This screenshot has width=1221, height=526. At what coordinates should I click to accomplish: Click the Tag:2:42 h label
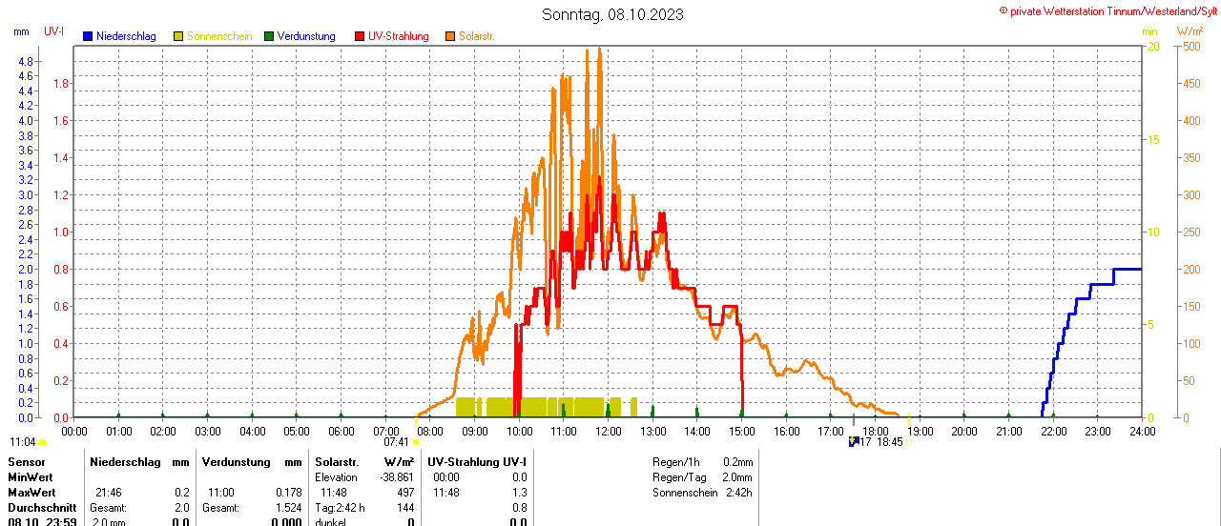(340, 508)
